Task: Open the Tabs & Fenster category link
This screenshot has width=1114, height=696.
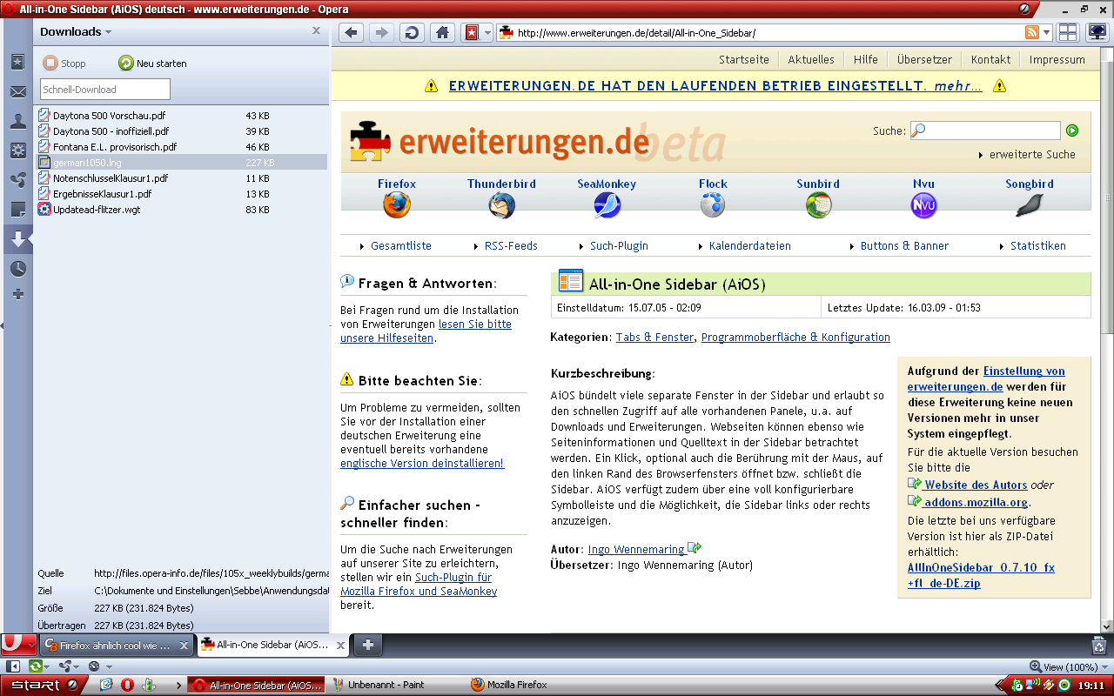Action: [655, 338]
